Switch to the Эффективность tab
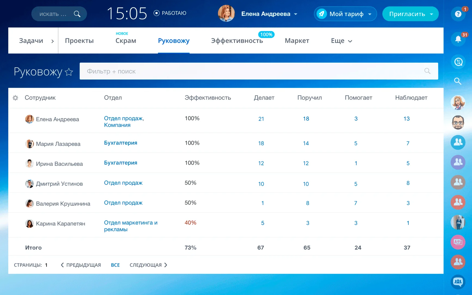 coord(237,40)
